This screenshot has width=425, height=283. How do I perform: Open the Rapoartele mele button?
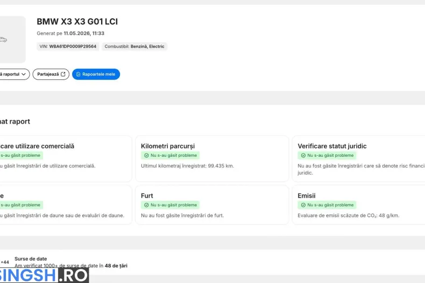96,74
